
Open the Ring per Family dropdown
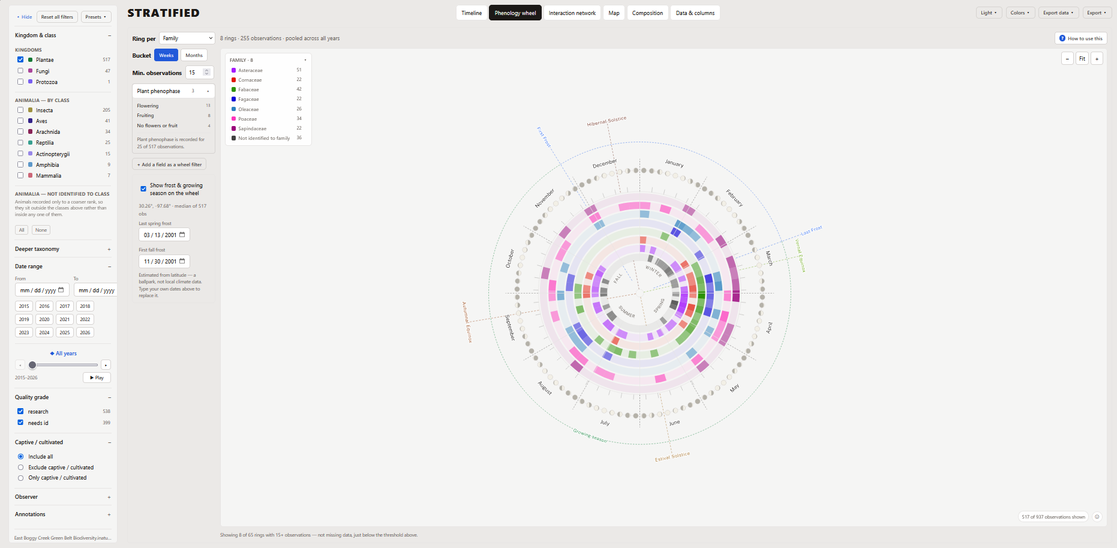pyautogui.click(x=187, y=38)
